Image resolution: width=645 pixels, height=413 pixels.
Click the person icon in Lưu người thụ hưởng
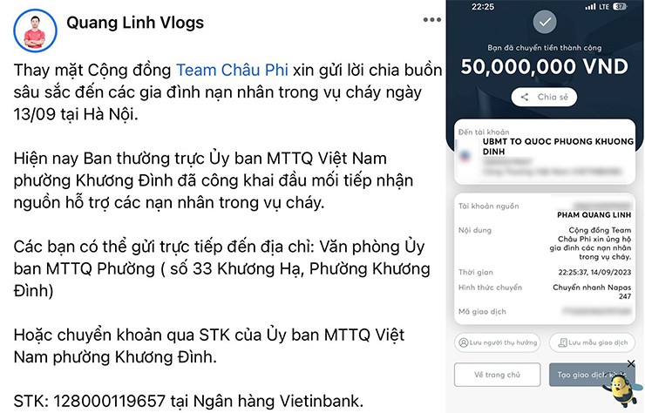tap(464, 342)
